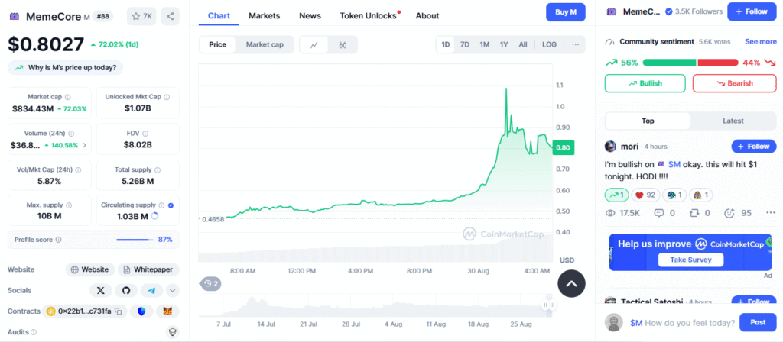Set chart range to 1Y
Screen dimensions: 783x342
[x=504, y=44]
